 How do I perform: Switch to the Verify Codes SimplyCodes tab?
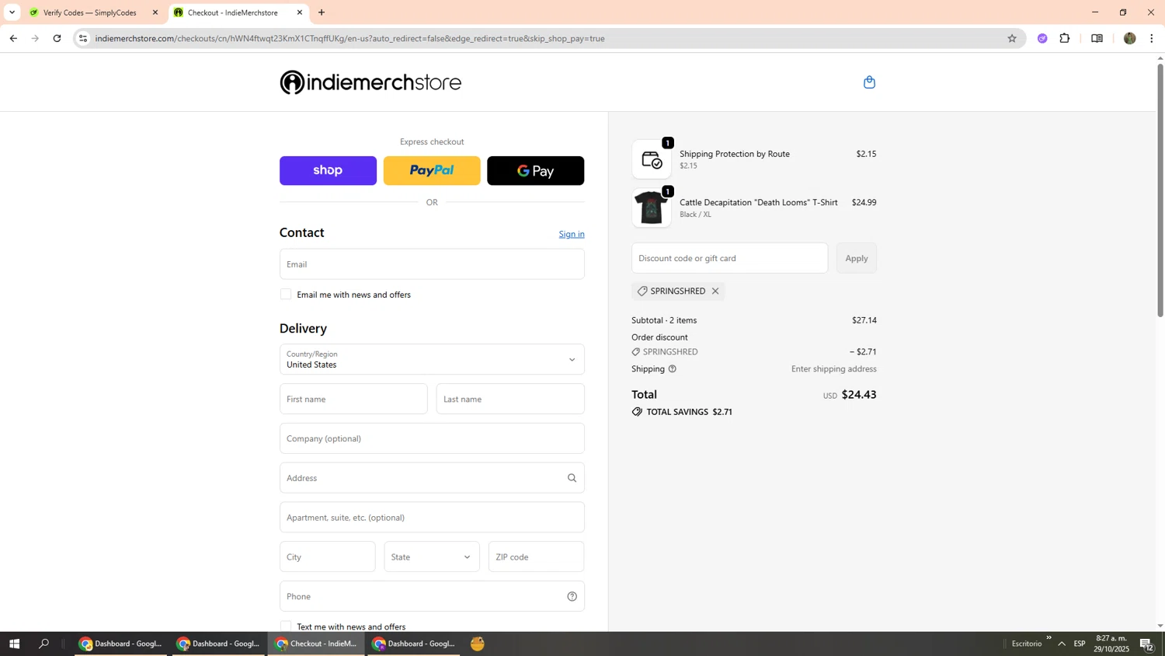tap(90, 12)
